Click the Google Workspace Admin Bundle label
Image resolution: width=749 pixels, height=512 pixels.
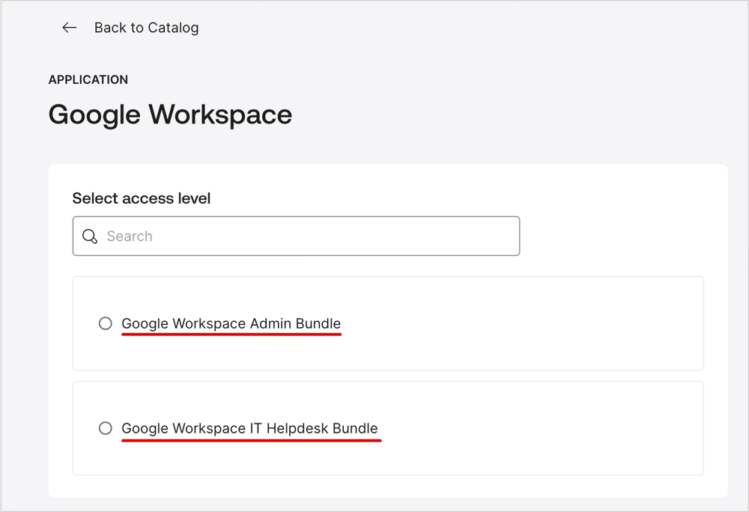tap(231, 323)
